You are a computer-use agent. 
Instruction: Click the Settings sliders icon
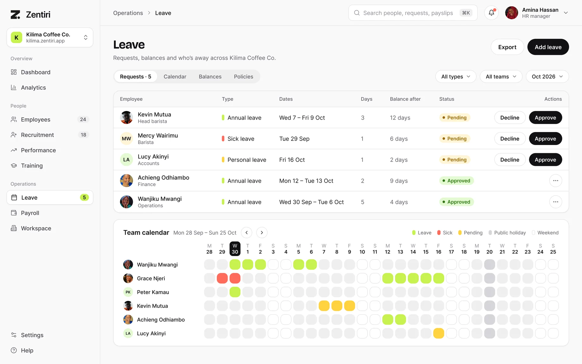point(14,335)
